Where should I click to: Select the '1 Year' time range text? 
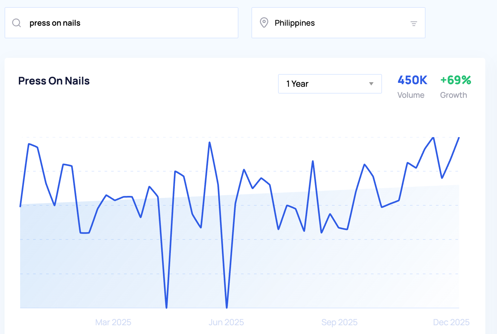tap(297, 84)
